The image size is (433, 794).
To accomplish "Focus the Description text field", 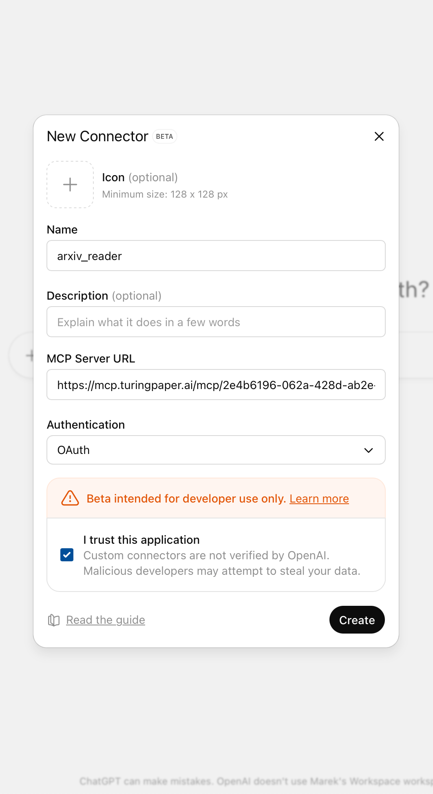I will click(216, 322).
